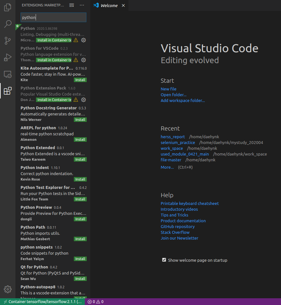This screenshot has width=281, height=305.
Task: Click the New file link
Action: pos(169,89)
